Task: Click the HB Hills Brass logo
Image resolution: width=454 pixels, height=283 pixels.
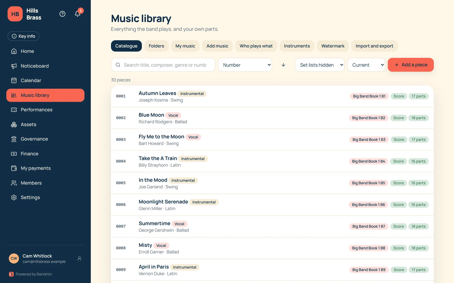Action: click(15, 14)
